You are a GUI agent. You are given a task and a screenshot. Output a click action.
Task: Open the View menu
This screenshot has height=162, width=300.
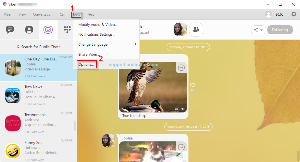[22, 14]
